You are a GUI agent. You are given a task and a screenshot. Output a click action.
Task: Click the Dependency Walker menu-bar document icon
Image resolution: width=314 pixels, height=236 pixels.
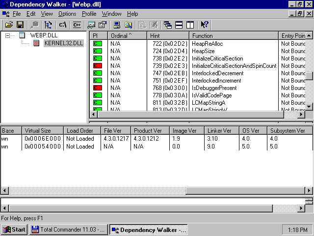[6, 14]
